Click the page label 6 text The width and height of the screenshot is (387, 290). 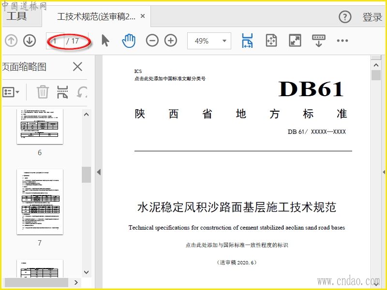click(40, 153)
